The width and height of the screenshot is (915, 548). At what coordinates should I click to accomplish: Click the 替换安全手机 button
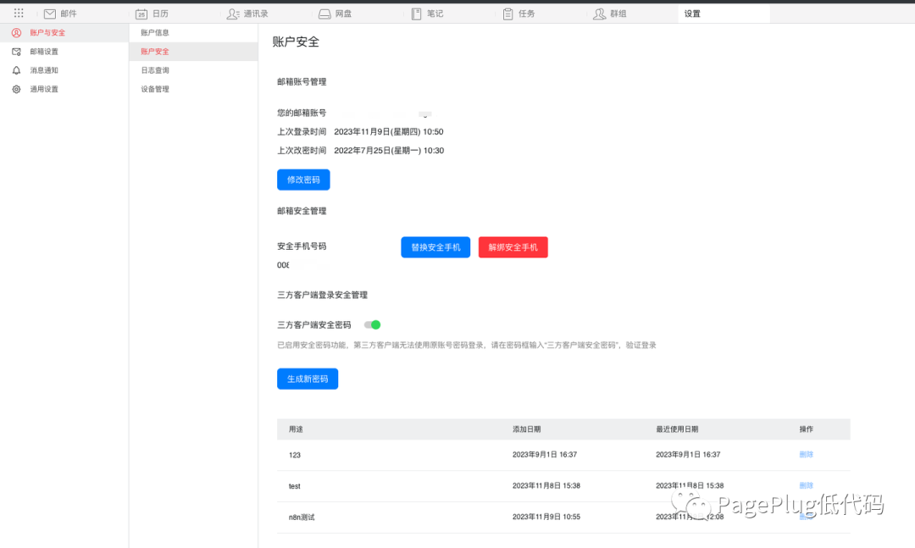click(x=435, y=247)
